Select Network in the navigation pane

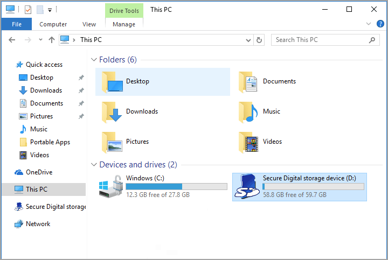(38, 224)
